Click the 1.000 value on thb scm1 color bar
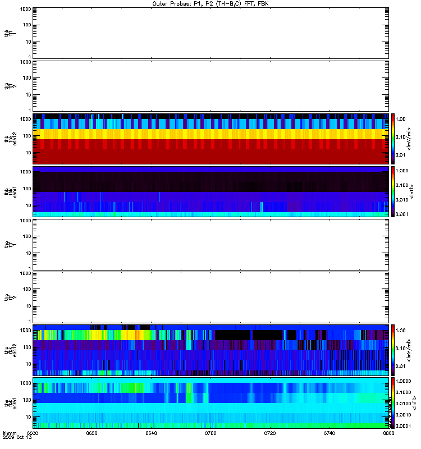421x449 pixels. 402,171
